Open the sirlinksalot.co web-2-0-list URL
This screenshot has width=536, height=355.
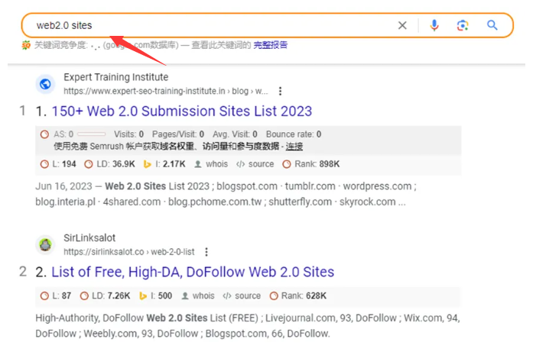pos(129,252)
